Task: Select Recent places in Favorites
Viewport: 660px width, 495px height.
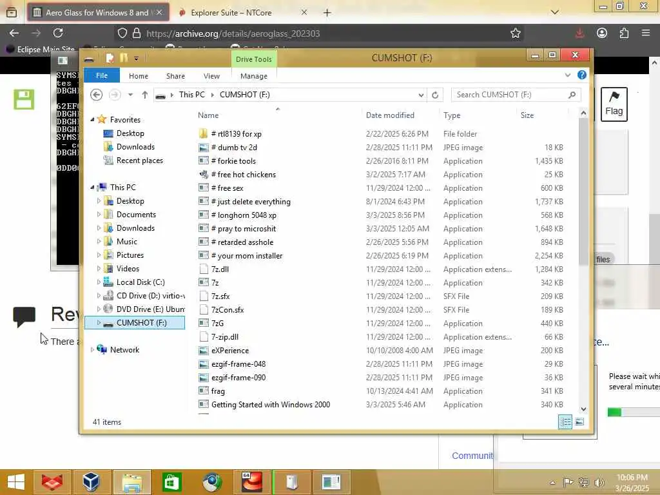Action: point(139,160)
